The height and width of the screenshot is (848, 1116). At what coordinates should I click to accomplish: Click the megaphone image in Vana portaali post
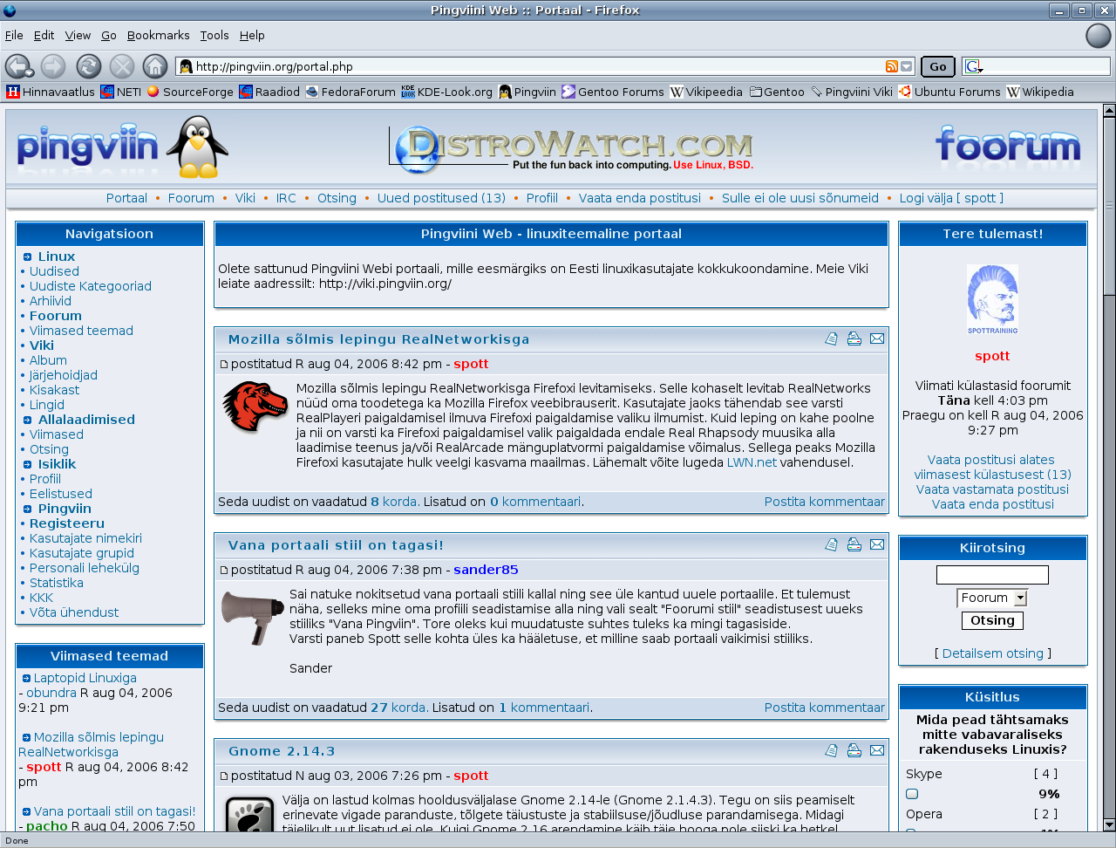point(253,617)
